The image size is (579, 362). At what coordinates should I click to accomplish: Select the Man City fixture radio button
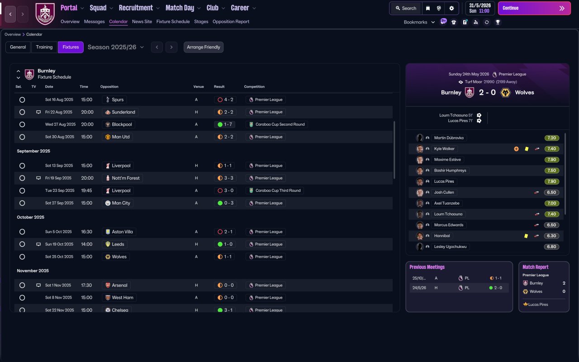click(22, 203)
